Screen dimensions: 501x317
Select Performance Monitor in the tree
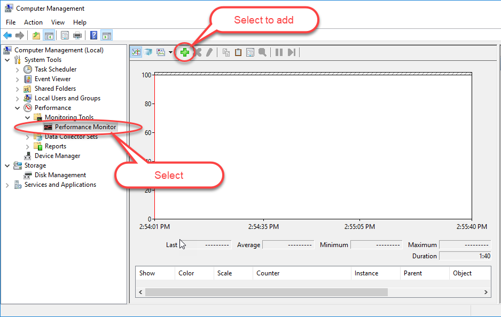(85, 127)
